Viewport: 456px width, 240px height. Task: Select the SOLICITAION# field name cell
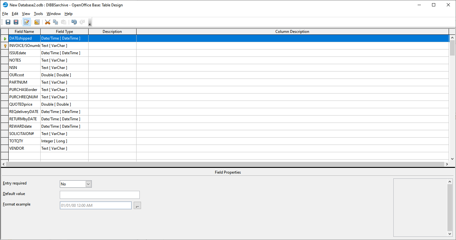[x=24, y=134]
